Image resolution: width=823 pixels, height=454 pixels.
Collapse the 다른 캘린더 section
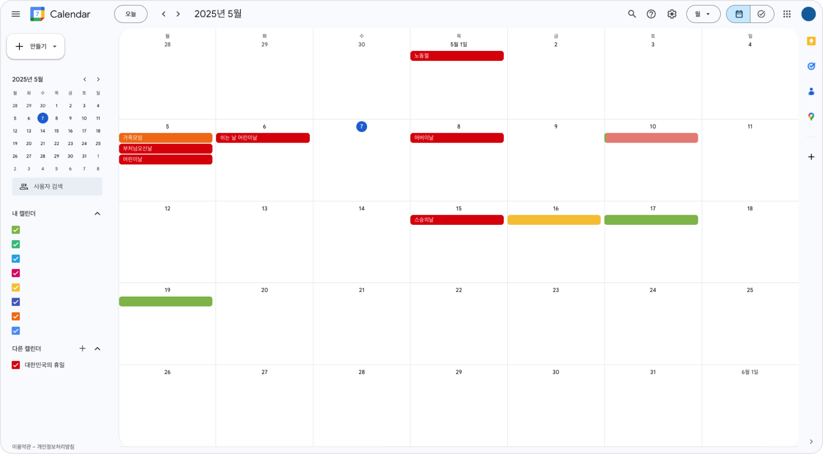pos(97,349)
